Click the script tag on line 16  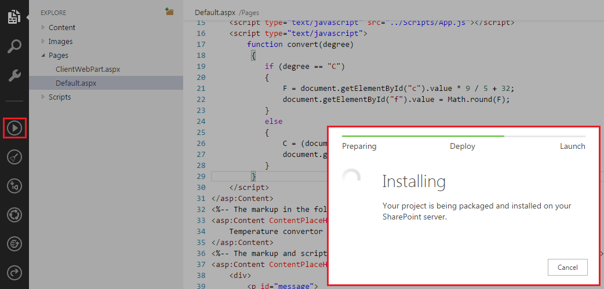click(x=298, y=33)
